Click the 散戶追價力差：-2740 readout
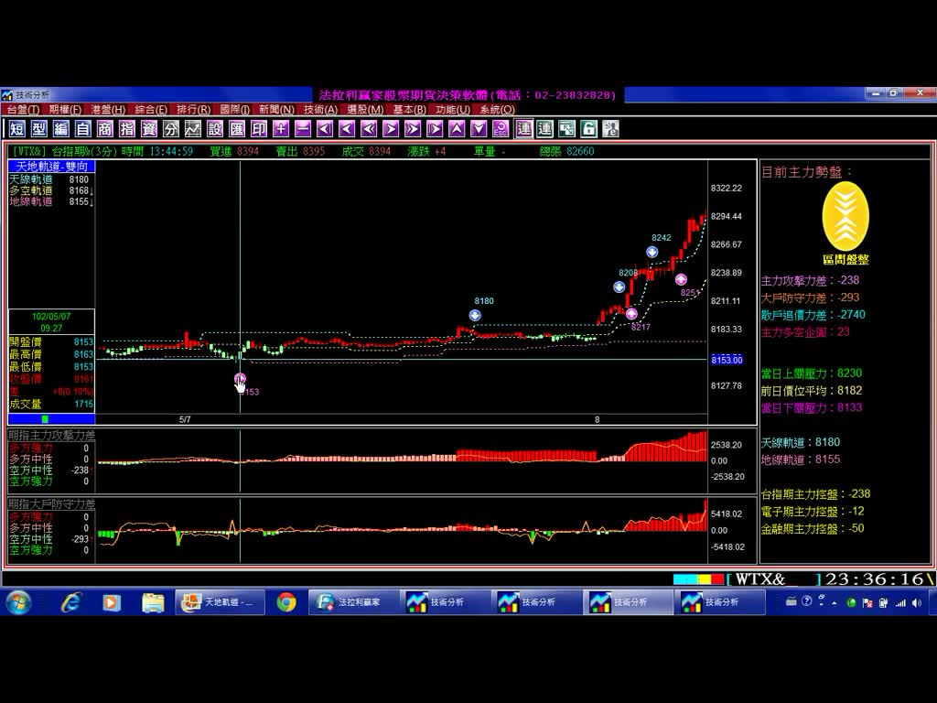The image size is (937, 703). pyautogui.click(x=813, y=315)
